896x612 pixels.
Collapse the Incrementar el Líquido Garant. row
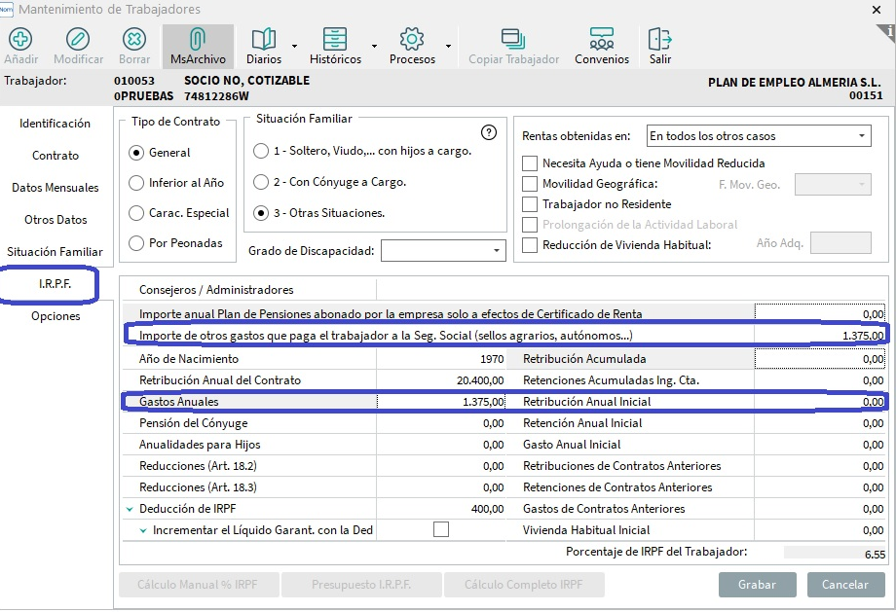tap(143, 530)
